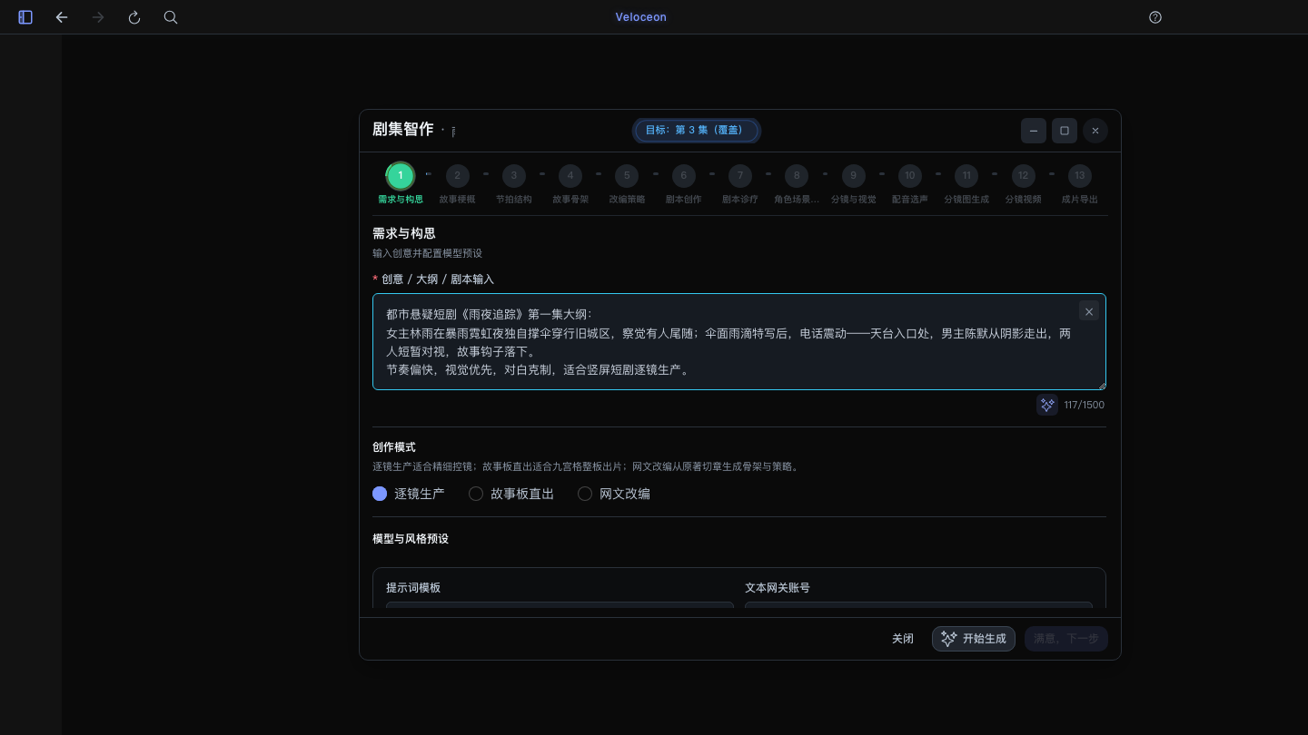Click the 创作模式 heading
This screenshot has height=735, width=1308.
(394, 447)
